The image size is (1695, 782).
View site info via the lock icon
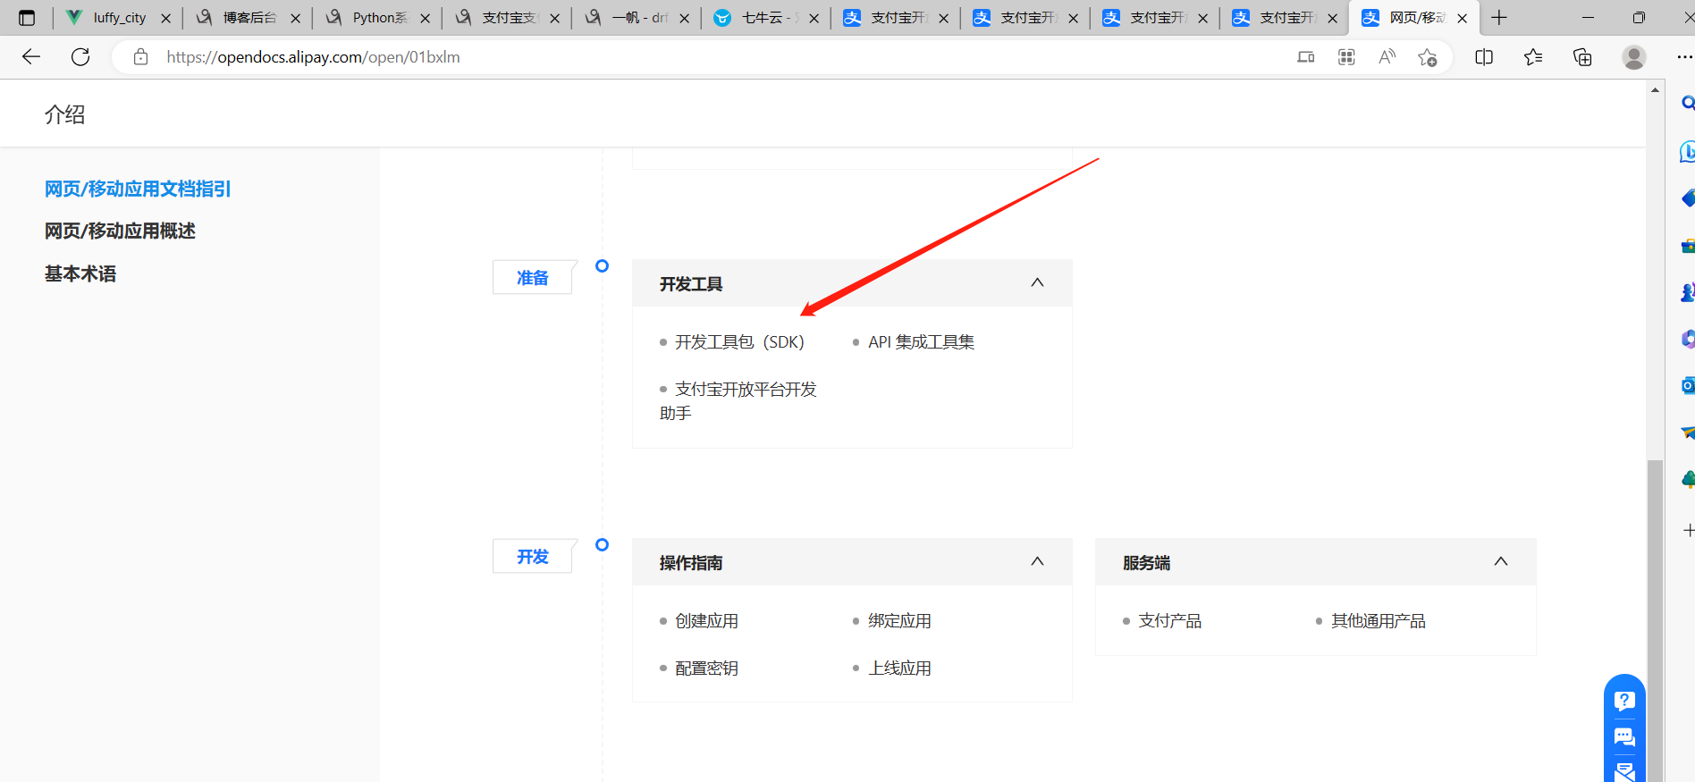pos(140,57)
